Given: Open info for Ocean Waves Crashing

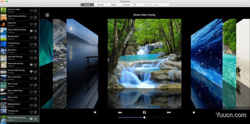Looking at the screenshot, I should (35, 31).
